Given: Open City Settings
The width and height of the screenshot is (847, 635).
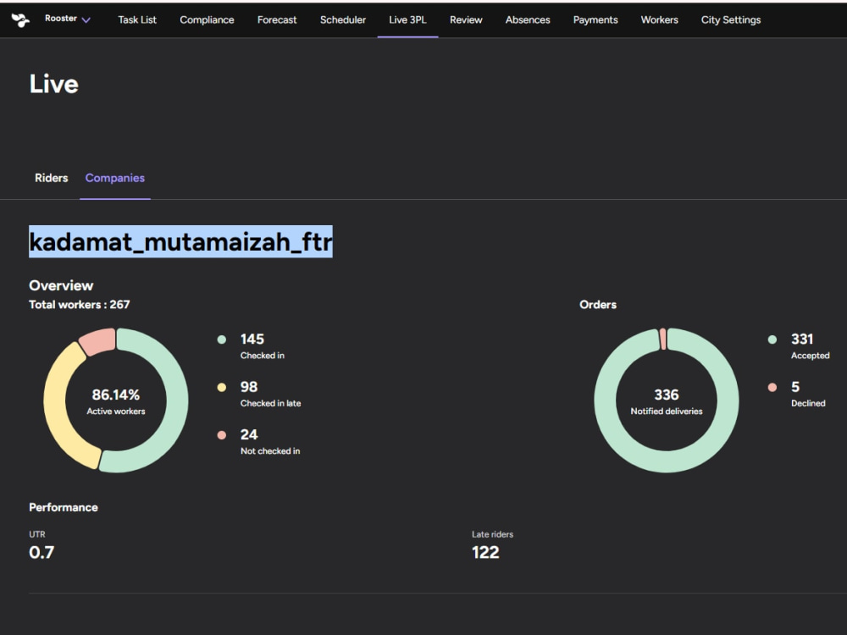Looking at the screenshot, I should point(731,20).
